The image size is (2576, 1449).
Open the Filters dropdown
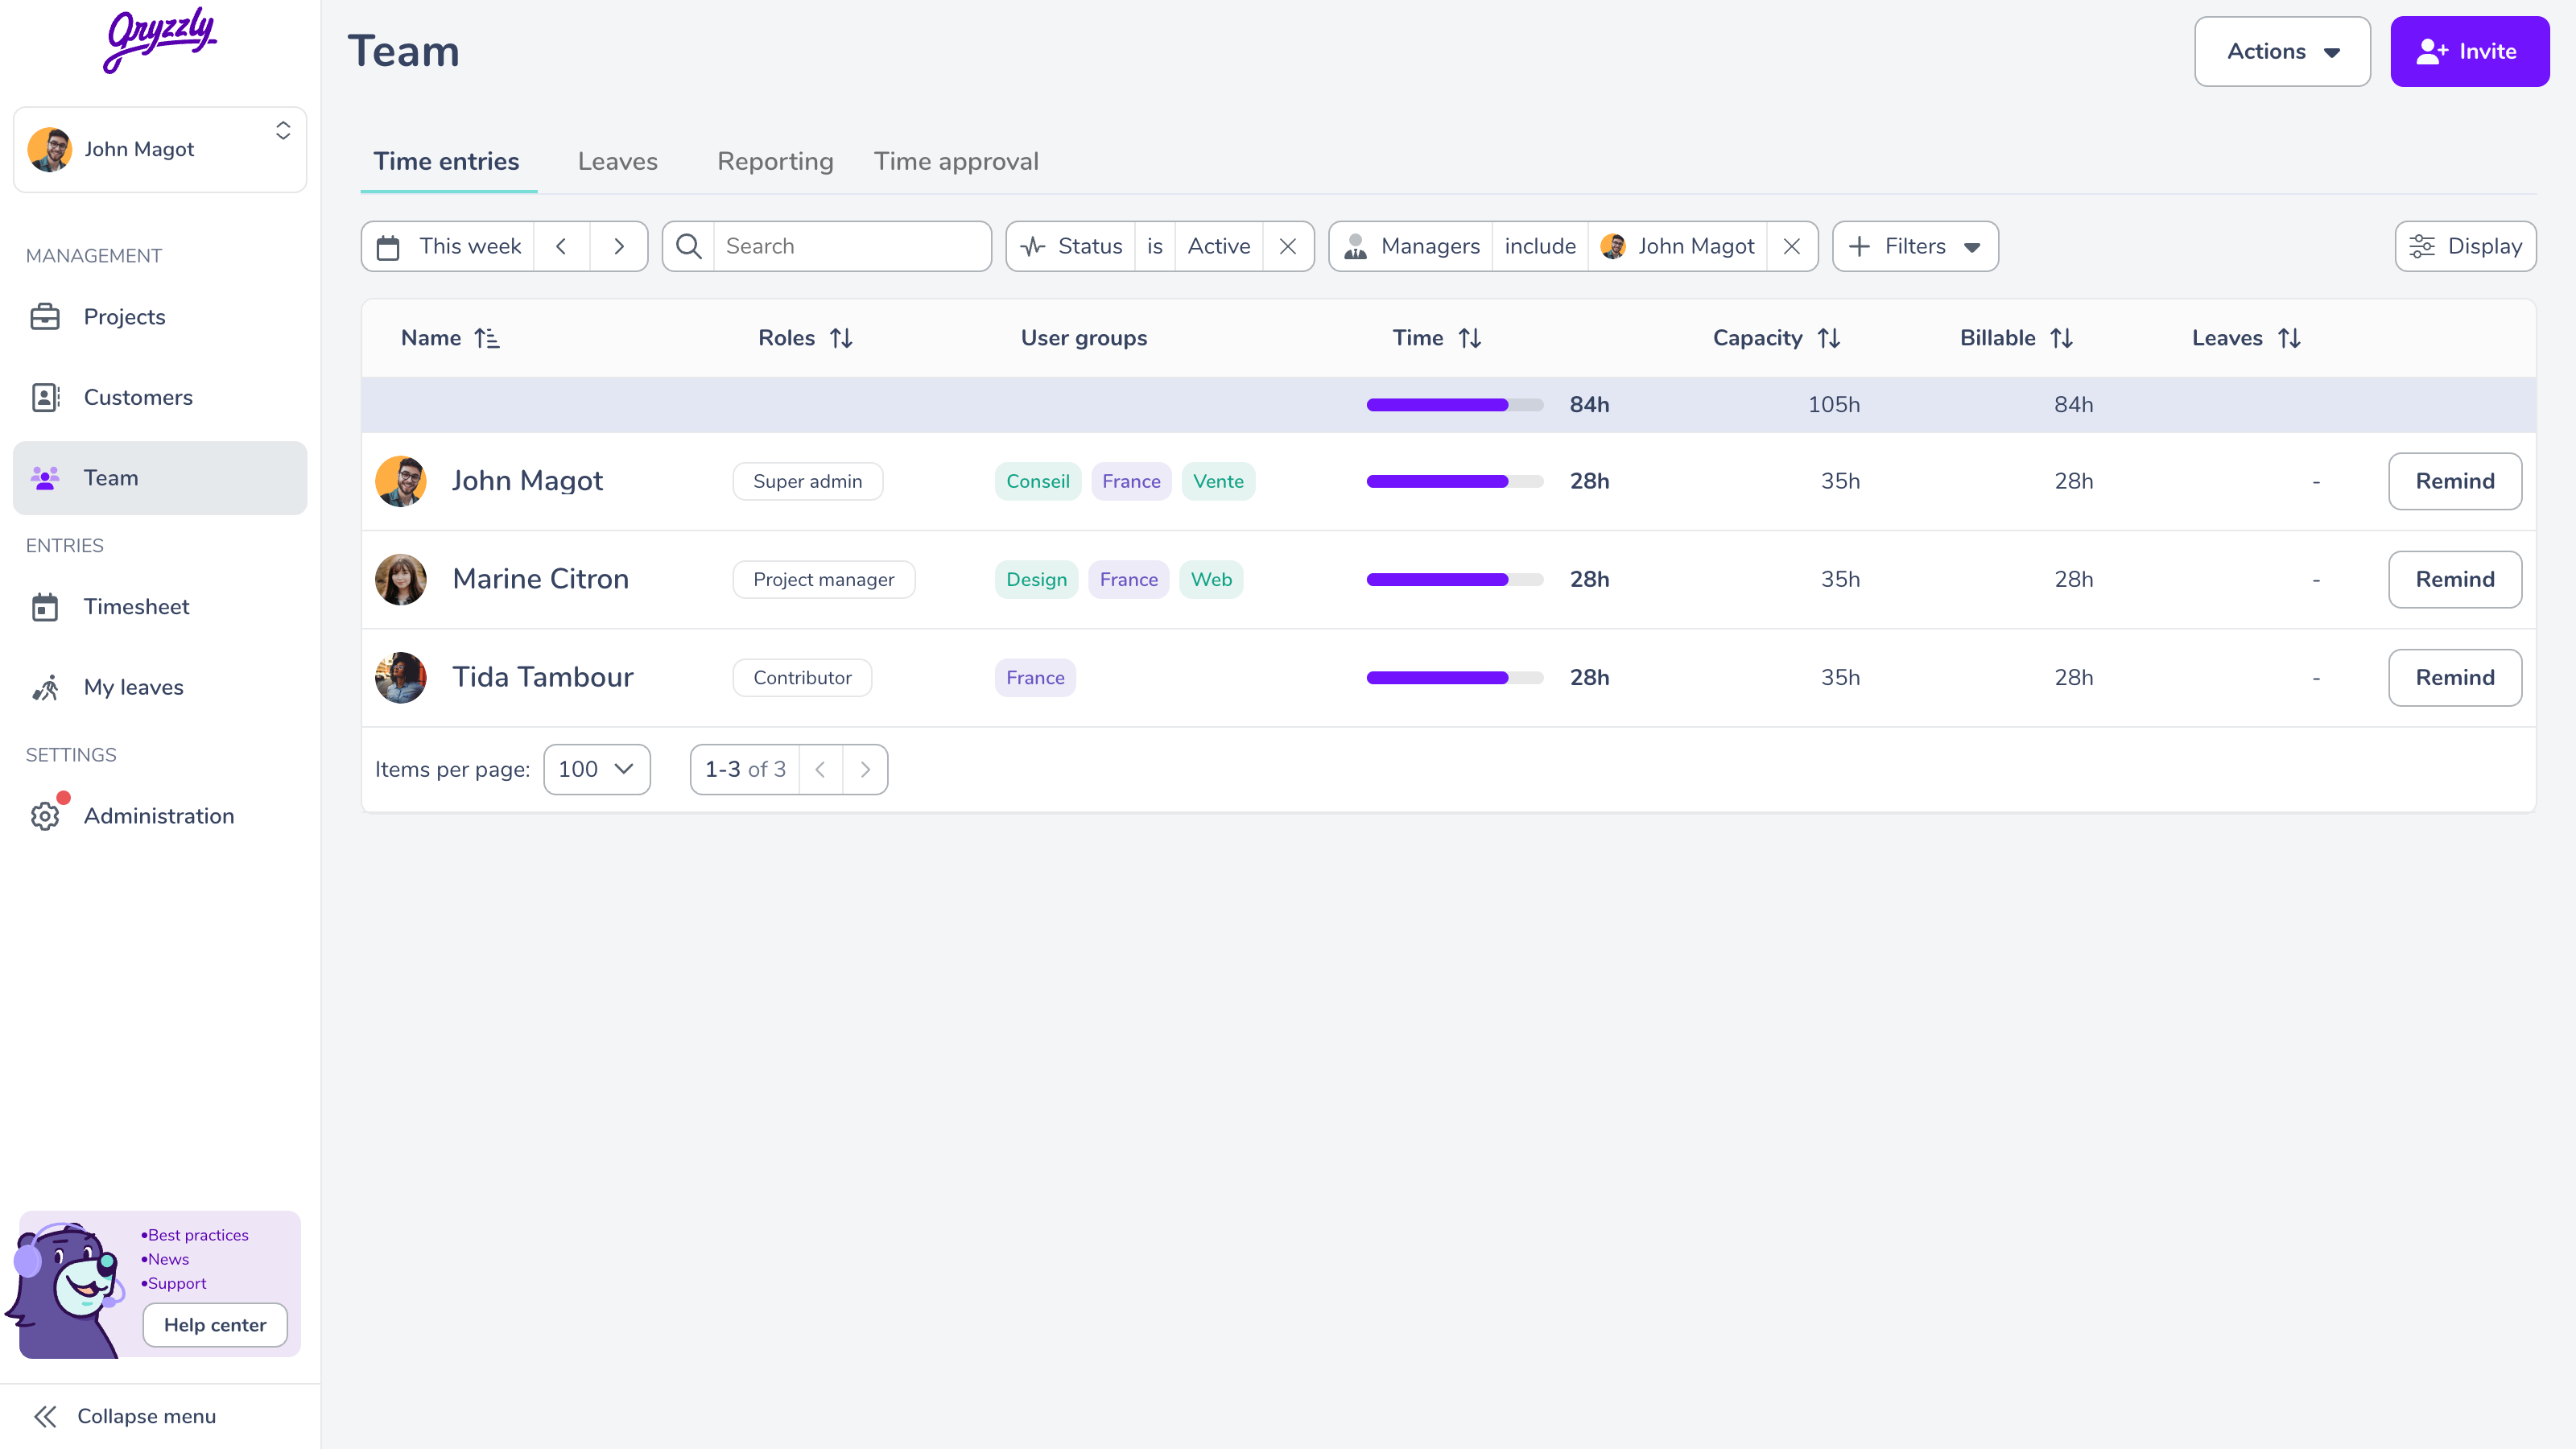pos(1914,246)
